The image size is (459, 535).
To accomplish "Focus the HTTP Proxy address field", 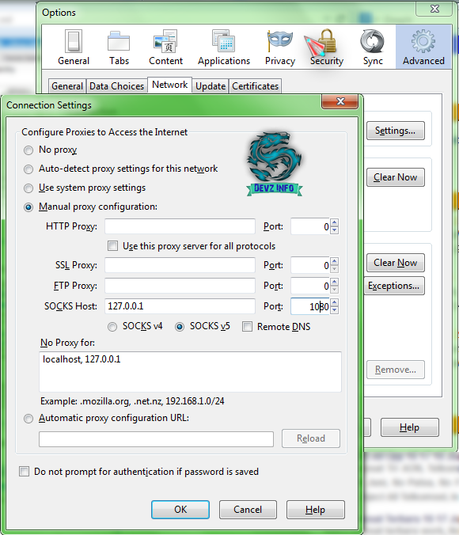I will pyautogui.click(x=180, y=226).
